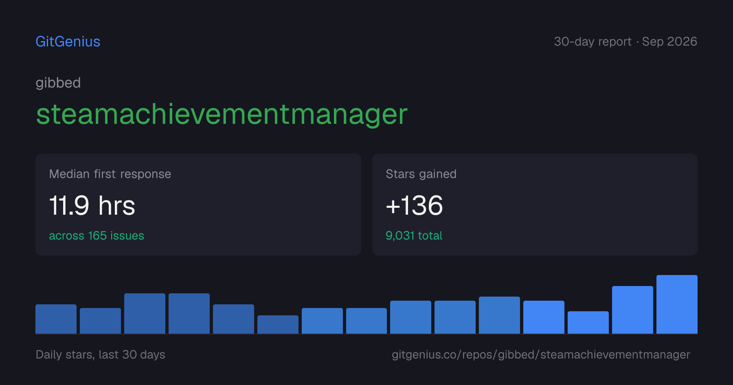Click the thirteenth short bright bar
This screenshot has height=385, width=733.
pos(588,323)
